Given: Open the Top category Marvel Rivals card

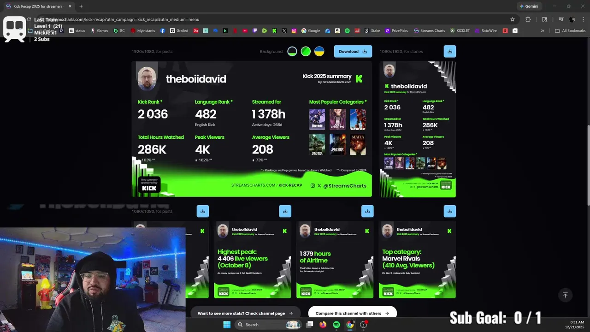Looking at the screenshot, I should (x=417, y=260).
